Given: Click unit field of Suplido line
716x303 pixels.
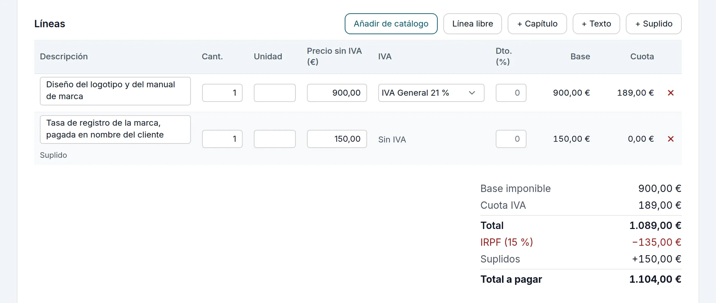Looking at the screenshot, I should 275,139.
